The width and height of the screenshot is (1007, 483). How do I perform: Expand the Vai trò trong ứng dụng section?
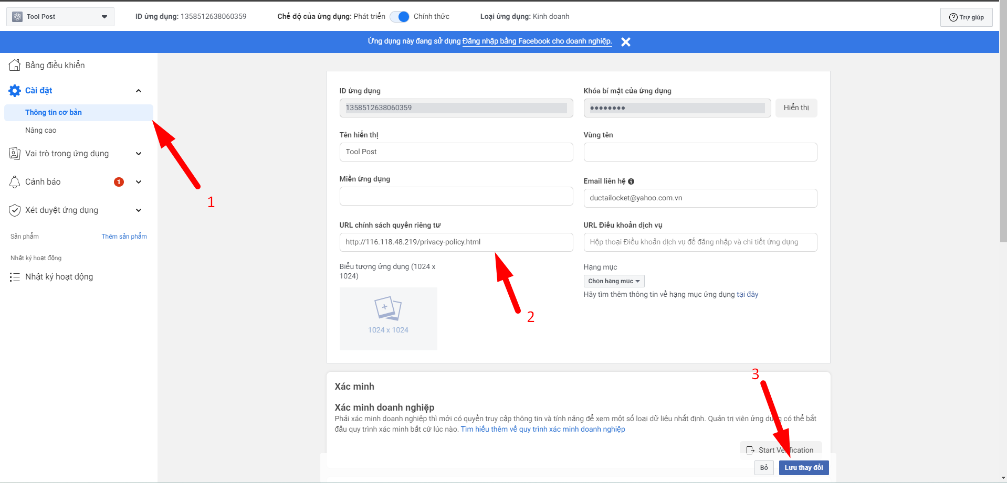139,154
